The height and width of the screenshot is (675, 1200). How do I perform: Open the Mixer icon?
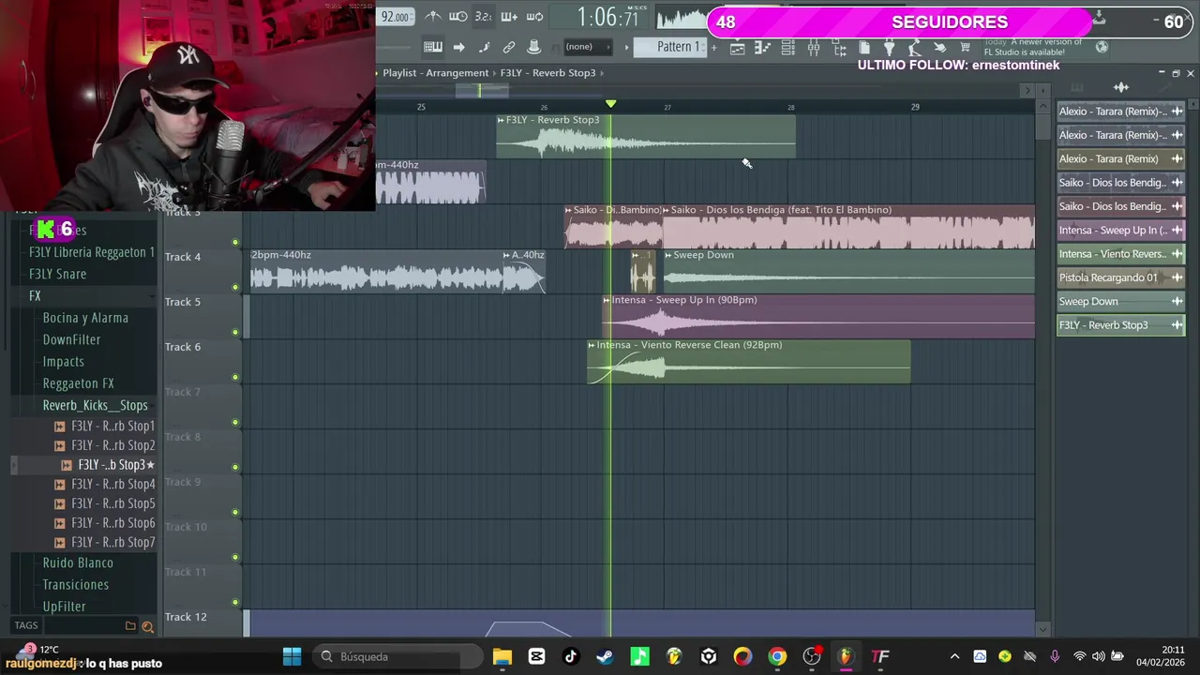pos(814,47)
